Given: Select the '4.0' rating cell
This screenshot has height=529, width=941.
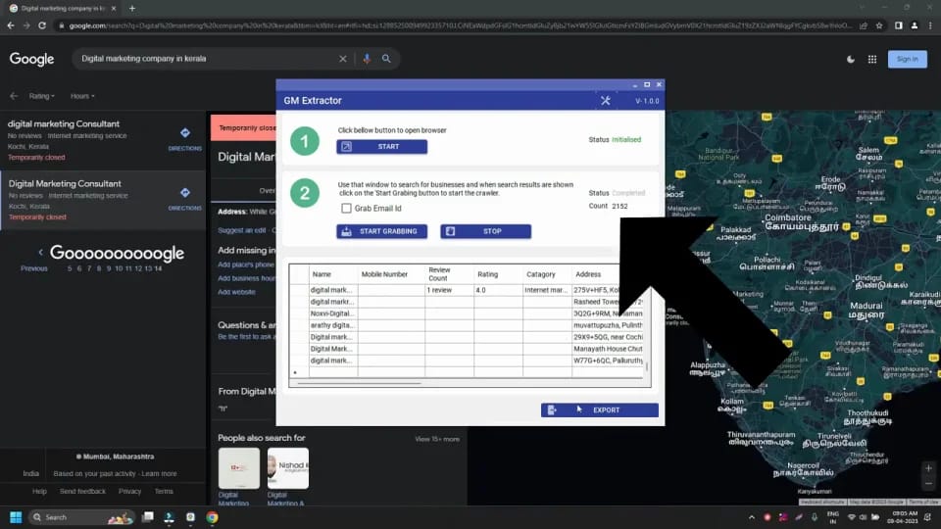Looking at the screenshot, I should [x=498, y=290].
